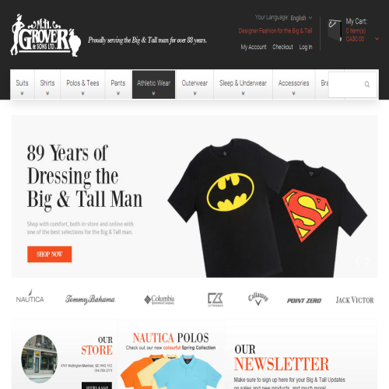Expand the English language dropdown
The image size is (389, 389).
coord(301,18)
